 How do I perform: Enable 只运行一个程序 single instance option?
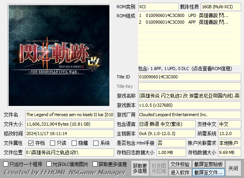tap(6, 164)
